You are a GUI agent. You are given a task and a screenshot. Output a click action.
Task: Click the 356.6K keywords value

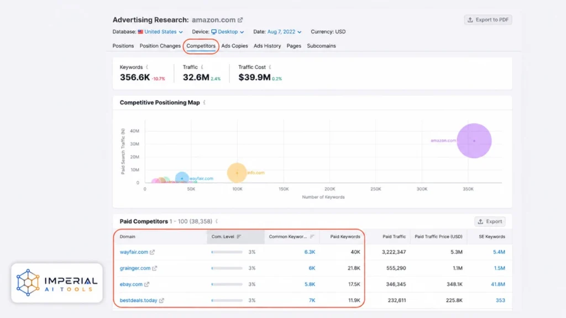135,77
